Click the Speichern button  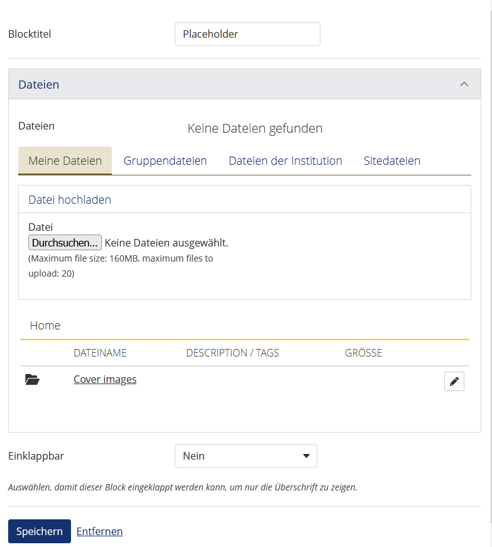[x=40, y=531]
